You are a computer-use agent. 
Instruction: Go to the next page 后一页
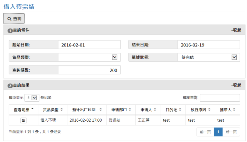pyautogui.click(x=231, y=132)
